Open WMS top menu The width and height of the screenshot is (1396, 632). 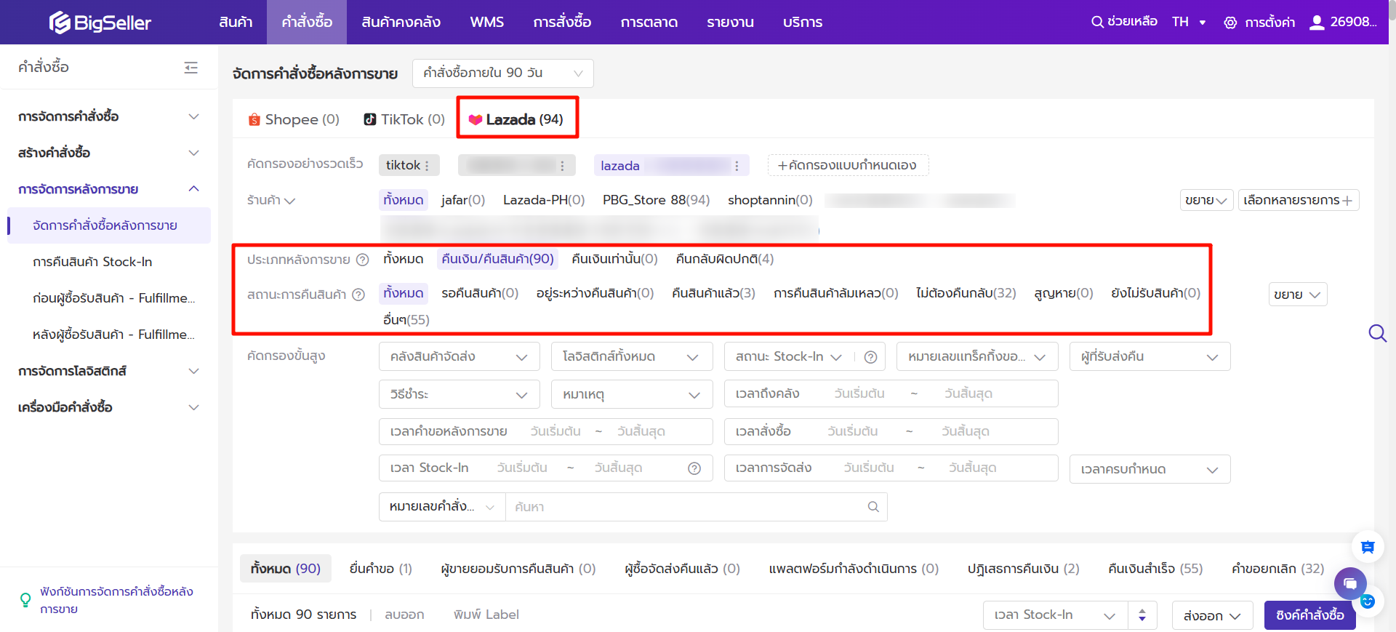(x=486, y=22)
